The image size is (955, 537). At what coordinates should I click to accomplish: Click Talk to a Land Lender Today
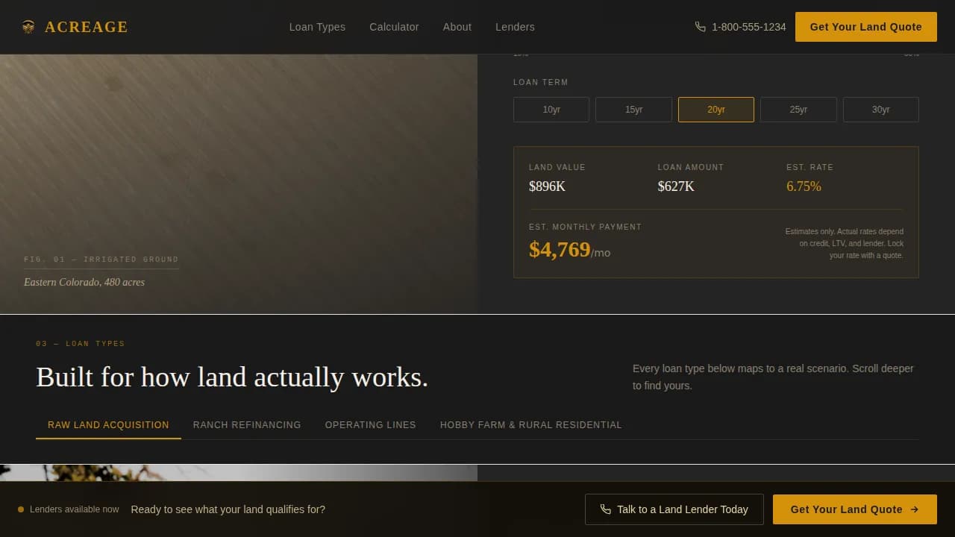tap(674, 509)
